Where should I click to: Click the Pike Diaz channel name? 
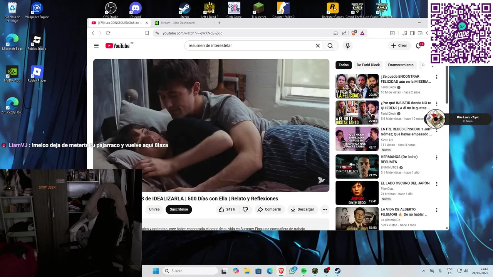click(387, 189)
